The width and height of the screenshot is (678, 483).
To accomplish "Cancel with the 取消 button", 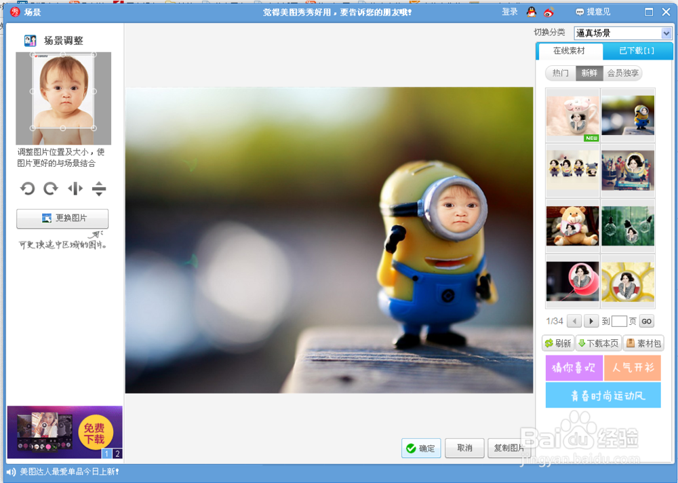I will tap(464, 448).
